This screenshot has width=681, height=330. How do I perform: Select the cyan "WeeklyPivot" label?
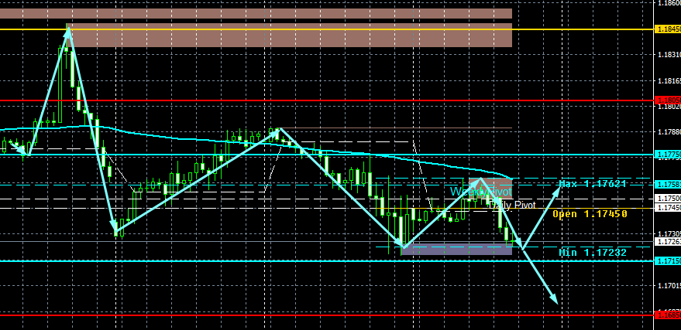[481, 192]
